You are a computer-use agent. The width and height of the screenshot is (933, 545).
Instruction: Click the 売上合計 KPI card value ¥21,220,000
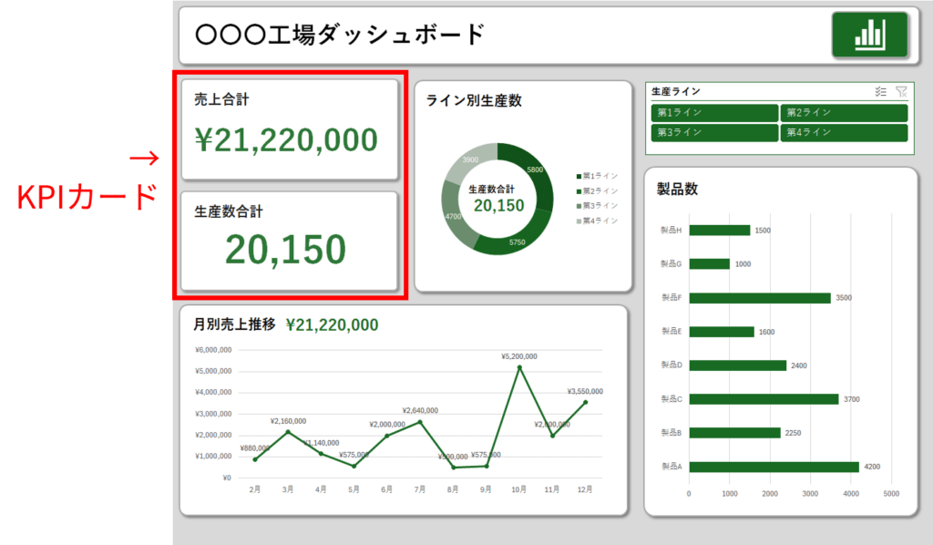pos(286,140)
